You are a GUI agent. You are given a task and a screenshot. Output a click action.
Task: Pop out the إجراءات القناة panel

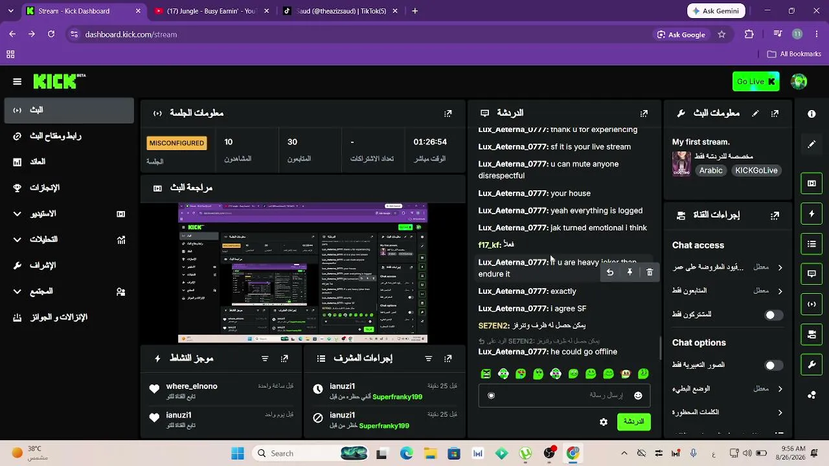(x=775, y=216)
